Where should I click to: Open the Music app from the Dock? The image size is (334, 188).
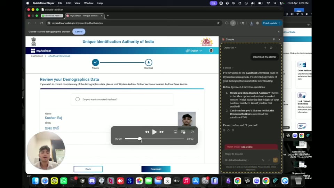[x=186, y=181]
